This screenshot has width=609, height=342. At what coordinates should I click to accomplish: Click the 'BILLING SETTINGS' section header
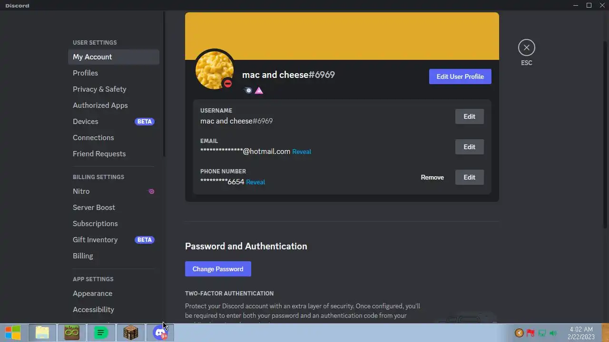(98, 177)
